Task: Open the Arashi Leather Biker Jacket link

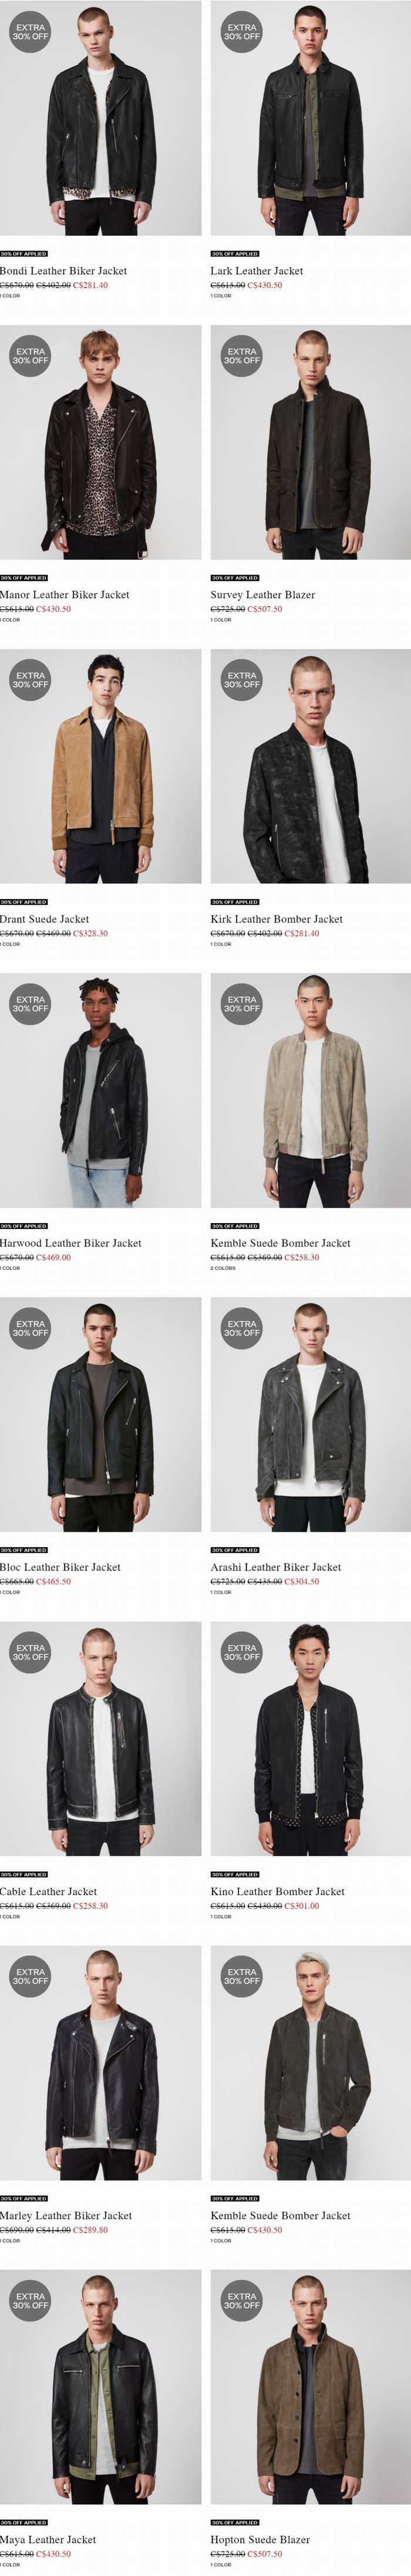Action: pos(275,1567)
